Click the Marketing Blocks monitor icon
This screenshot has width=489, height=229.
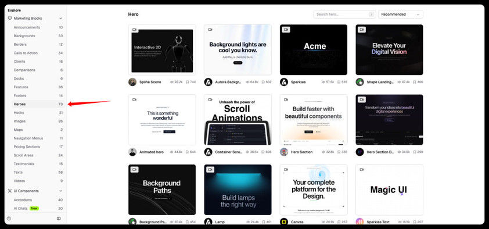[x=10, y=19]
